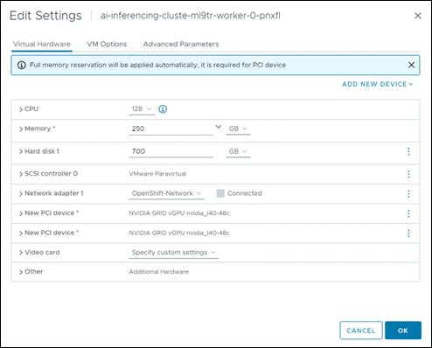Toggle the Connected checkbox for network adapter
This screenshot has height=348, width=432.
coord(220,193)
